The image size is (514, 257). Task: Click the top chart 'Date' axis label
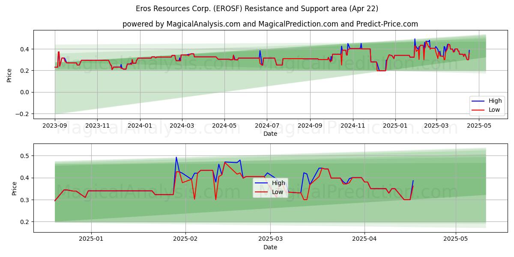click(270, 134)
